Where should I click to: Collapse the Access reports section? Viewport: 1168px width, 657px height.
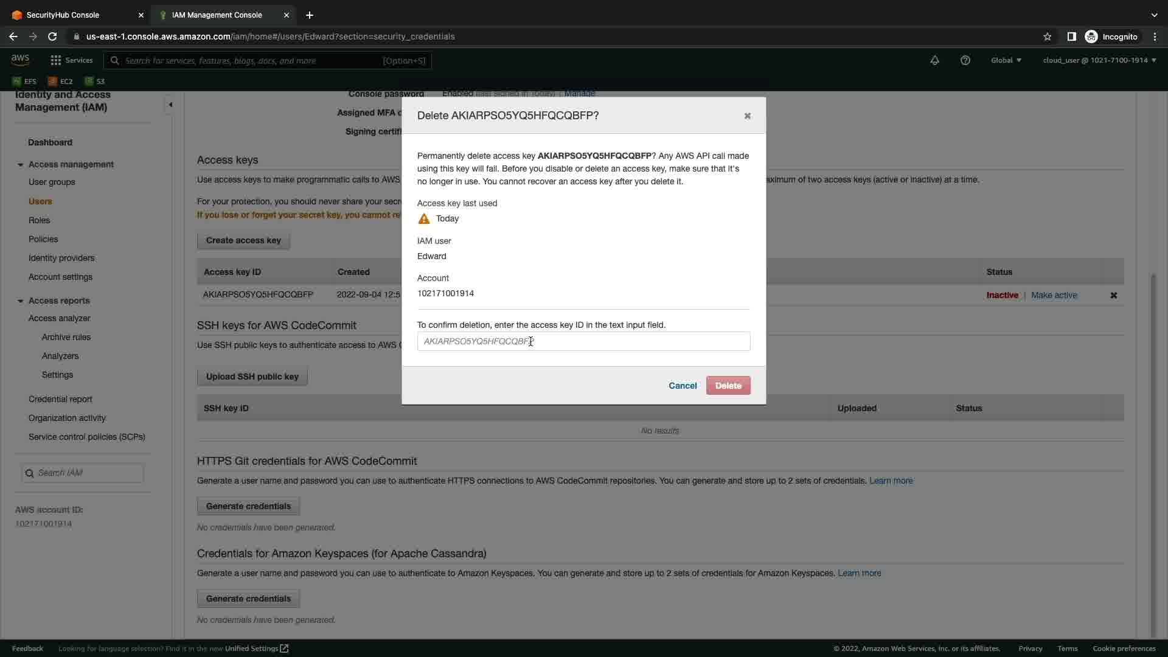coord(21,301)
